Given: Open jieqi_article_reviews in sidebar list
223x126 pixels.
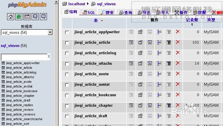Looking at the screenshot, I should (21, 114).
